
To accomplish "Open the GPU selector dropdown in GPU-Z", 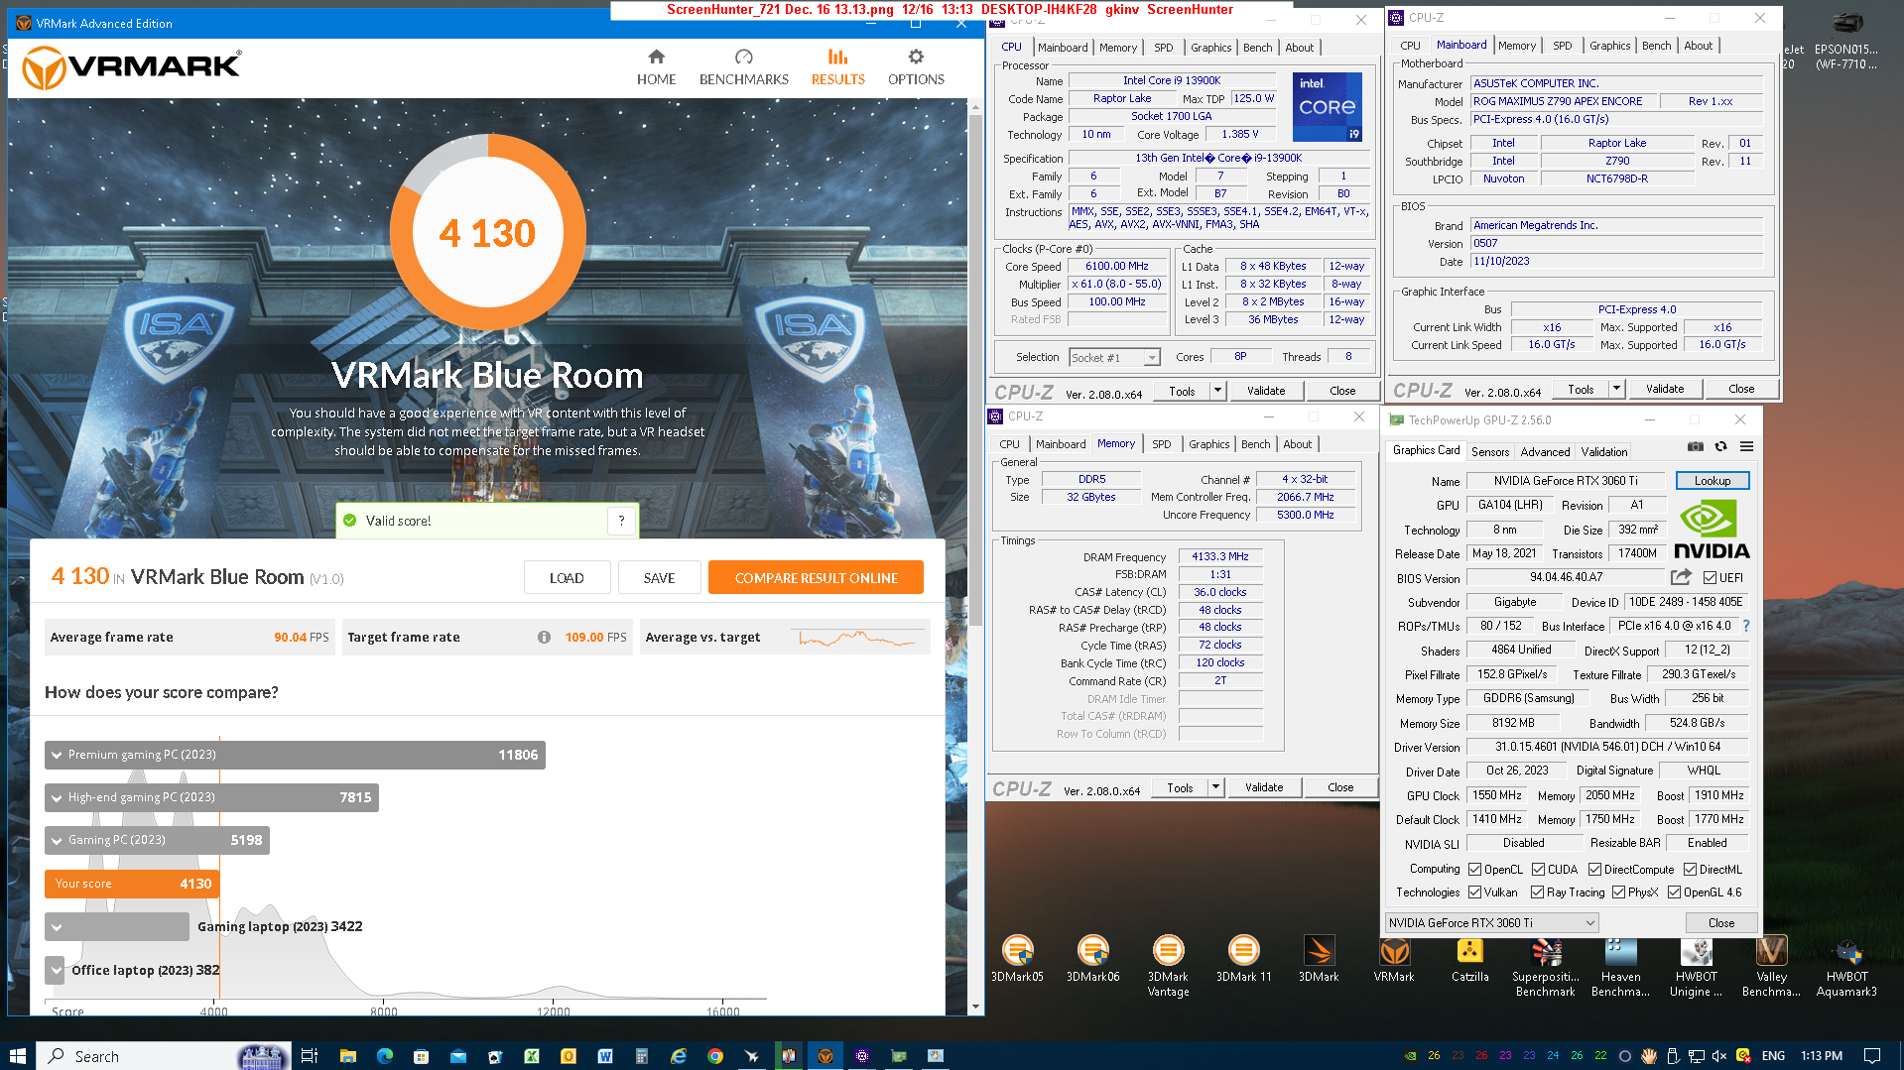I will coord(1491,923).
